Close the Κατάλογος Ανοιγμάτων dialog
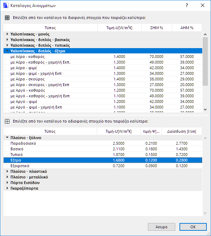The image size is (211, 236). tap(203, 5)
